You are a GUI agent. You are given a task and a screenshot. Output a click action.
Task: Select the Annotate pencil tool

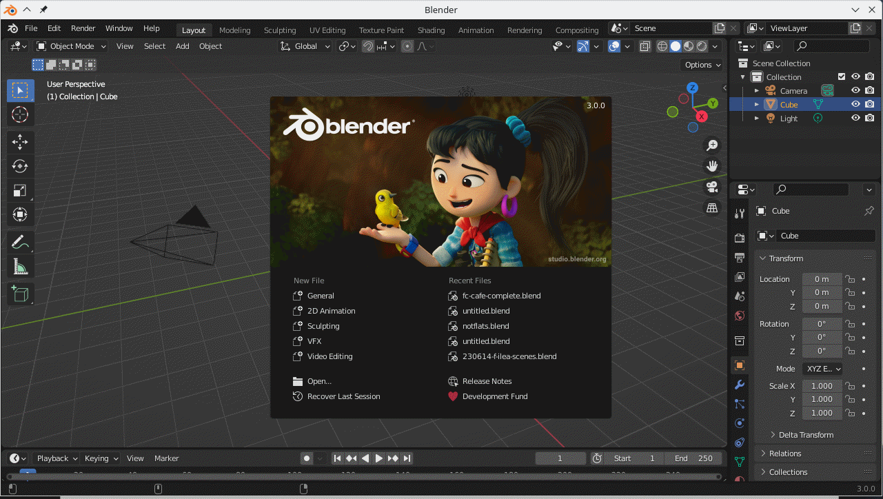20,242
